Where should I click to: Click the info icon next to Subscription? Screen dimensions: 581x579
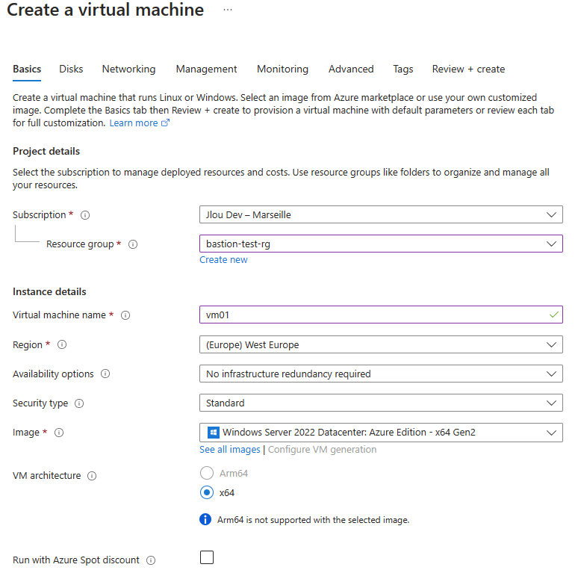85,215
